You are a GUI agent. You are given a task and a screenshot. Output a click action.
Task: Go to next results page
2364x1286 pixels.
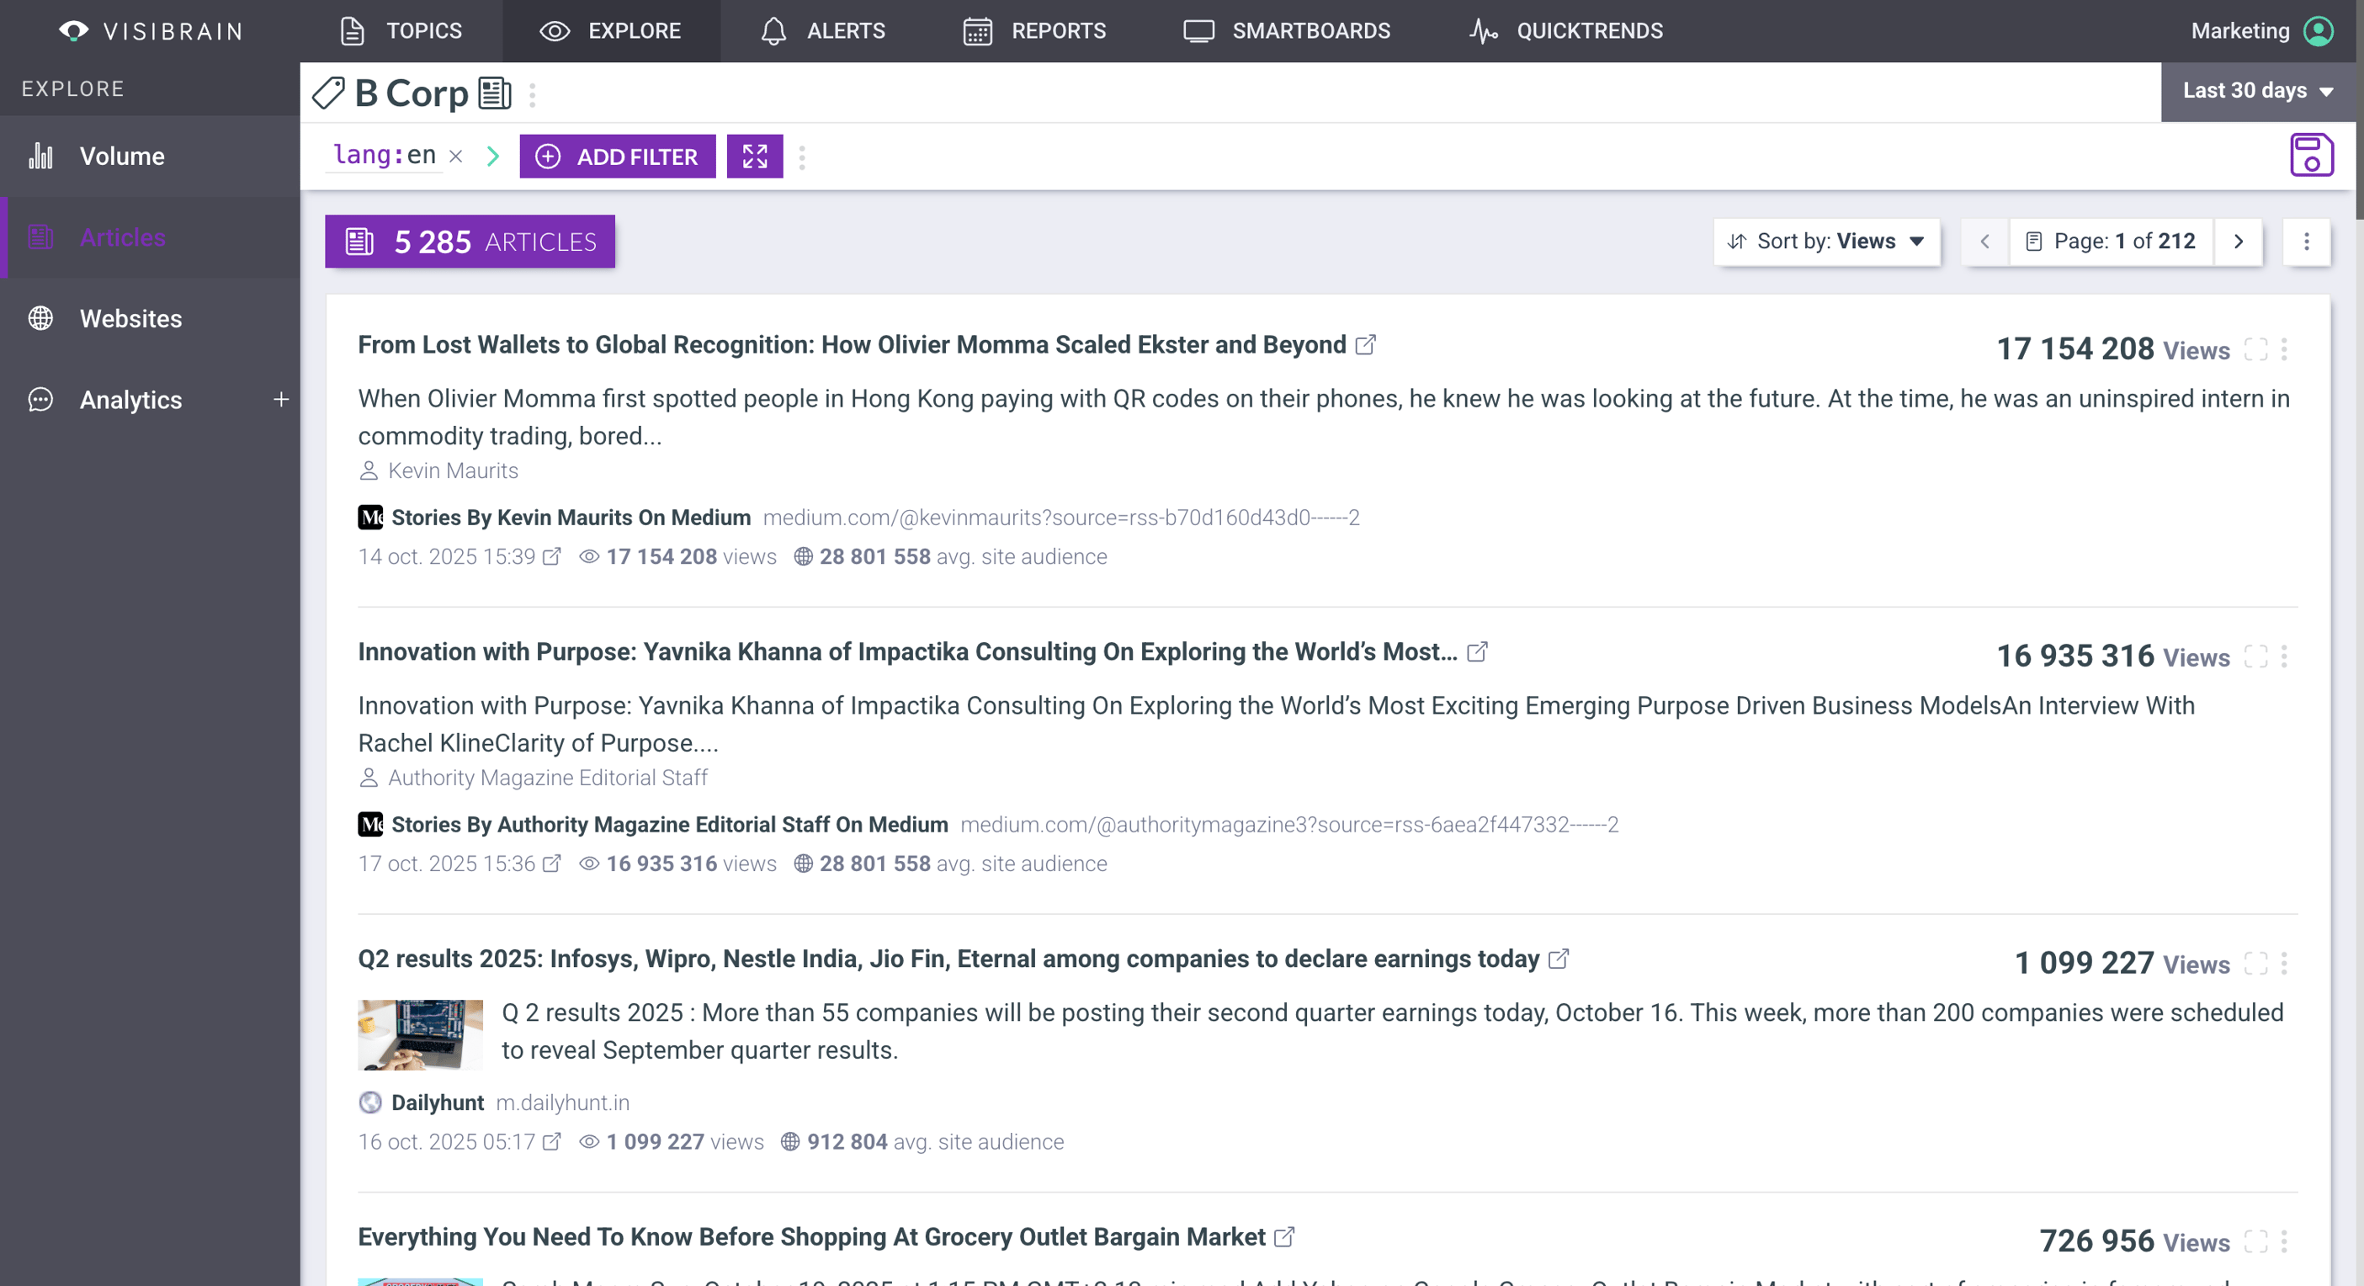click(x=2238, y=242)
